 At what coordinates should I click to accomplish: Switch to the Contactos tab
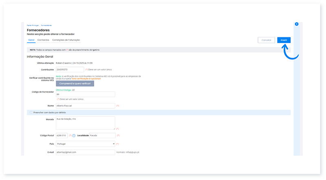click(43, 40)
